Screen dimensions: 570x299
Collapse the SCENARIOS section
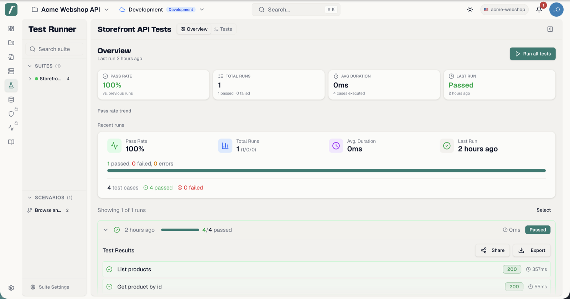click(x=30, y=198)
